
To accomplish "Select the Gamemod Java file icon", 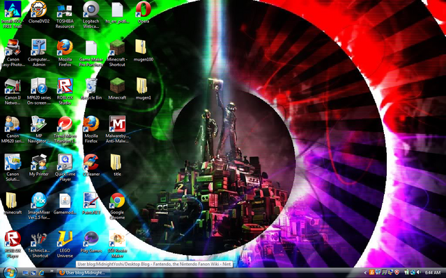I will coord(65,204).
